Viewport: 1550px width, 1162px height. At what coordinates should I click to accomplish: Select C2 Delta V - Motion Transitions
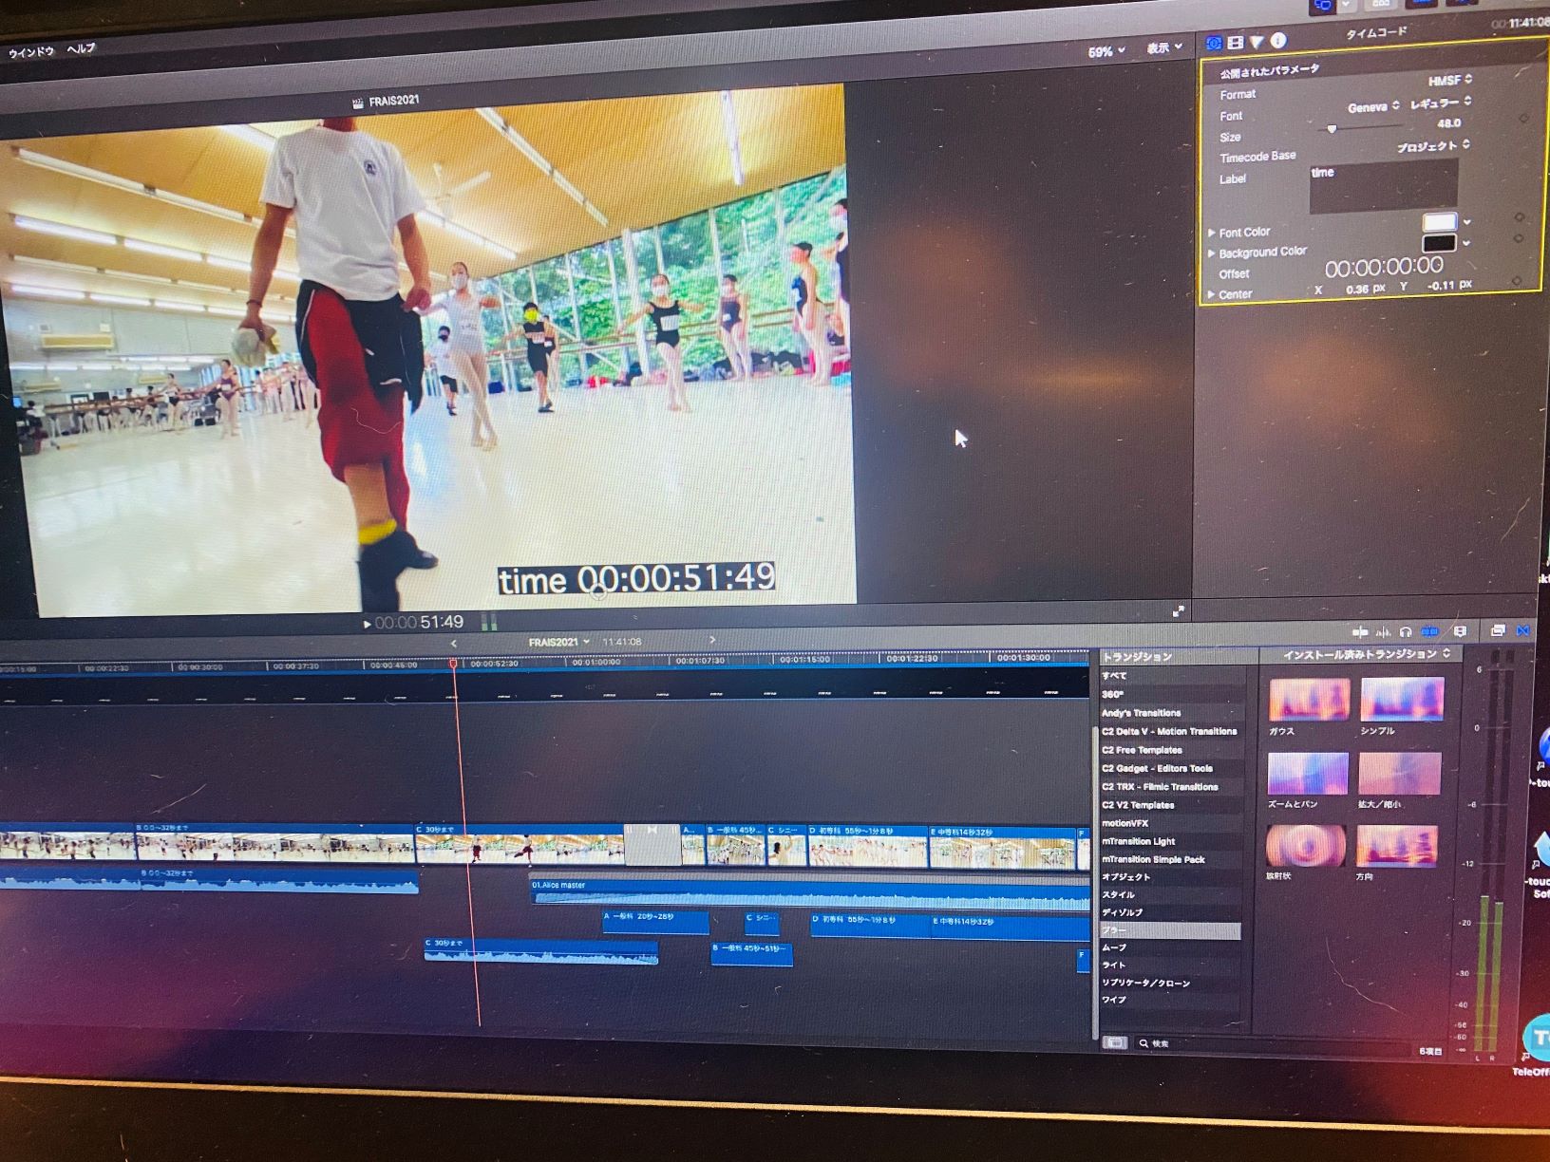(x=1170, y=731)
